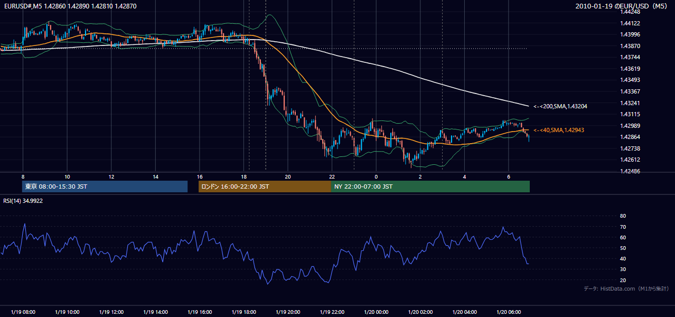The width and height of the screenshot is (675, 317).
Task: Click the RSI(14) 34.9922 indicator label
Action: [x=23, y=201]
